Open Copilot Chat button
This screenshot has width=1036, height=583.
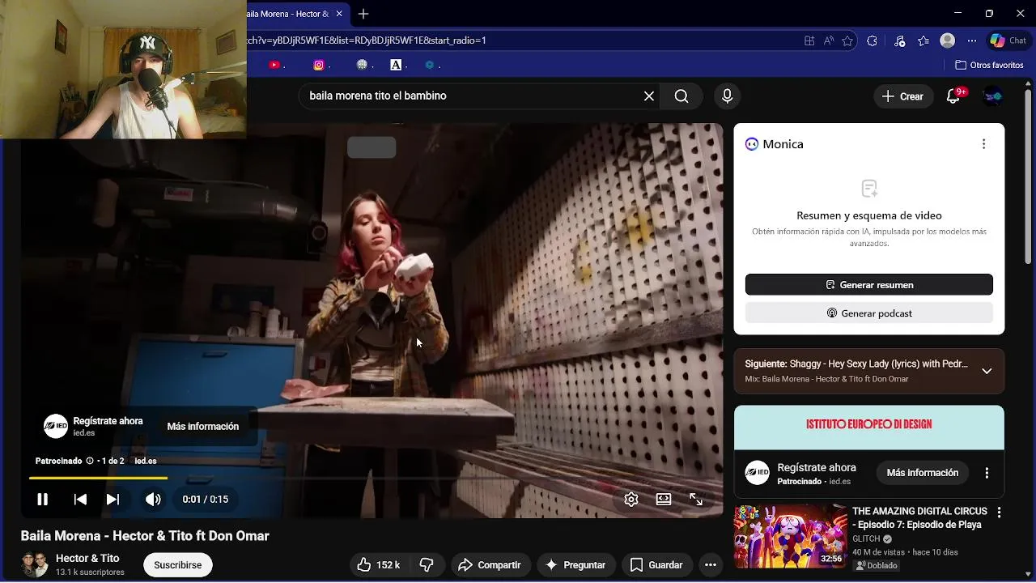1008,40
